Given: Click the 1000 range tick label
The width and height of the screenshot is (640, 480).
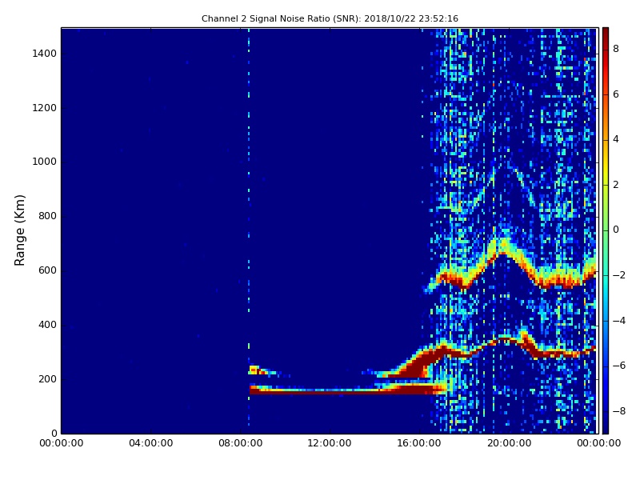Looking at the screenshot, I should [x=45, y=162].
